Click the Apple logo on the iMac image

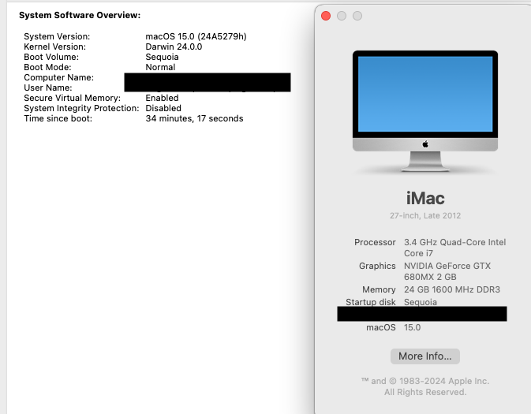pyautogui.click(x=425, y=144)
